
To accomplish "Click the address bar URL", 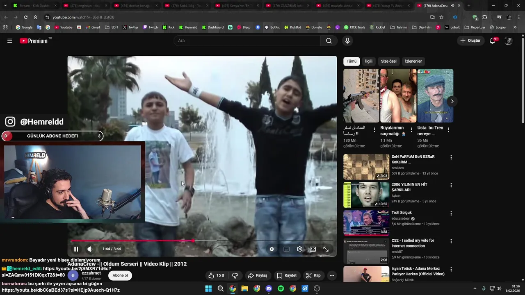I will click(84, 17).
